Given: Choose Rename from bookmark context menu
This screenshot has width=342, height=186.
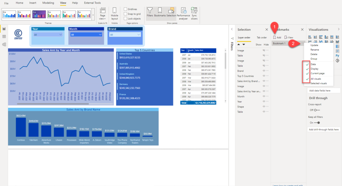Looking at the screenshot, I should tap(315, 50).
